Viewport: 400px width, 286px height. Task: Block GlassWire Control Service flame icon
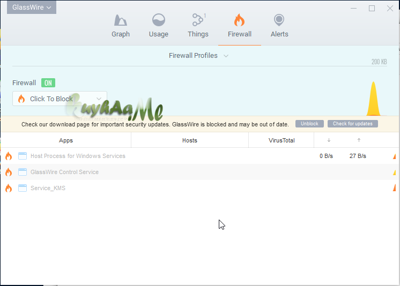(x=9, y=172)
